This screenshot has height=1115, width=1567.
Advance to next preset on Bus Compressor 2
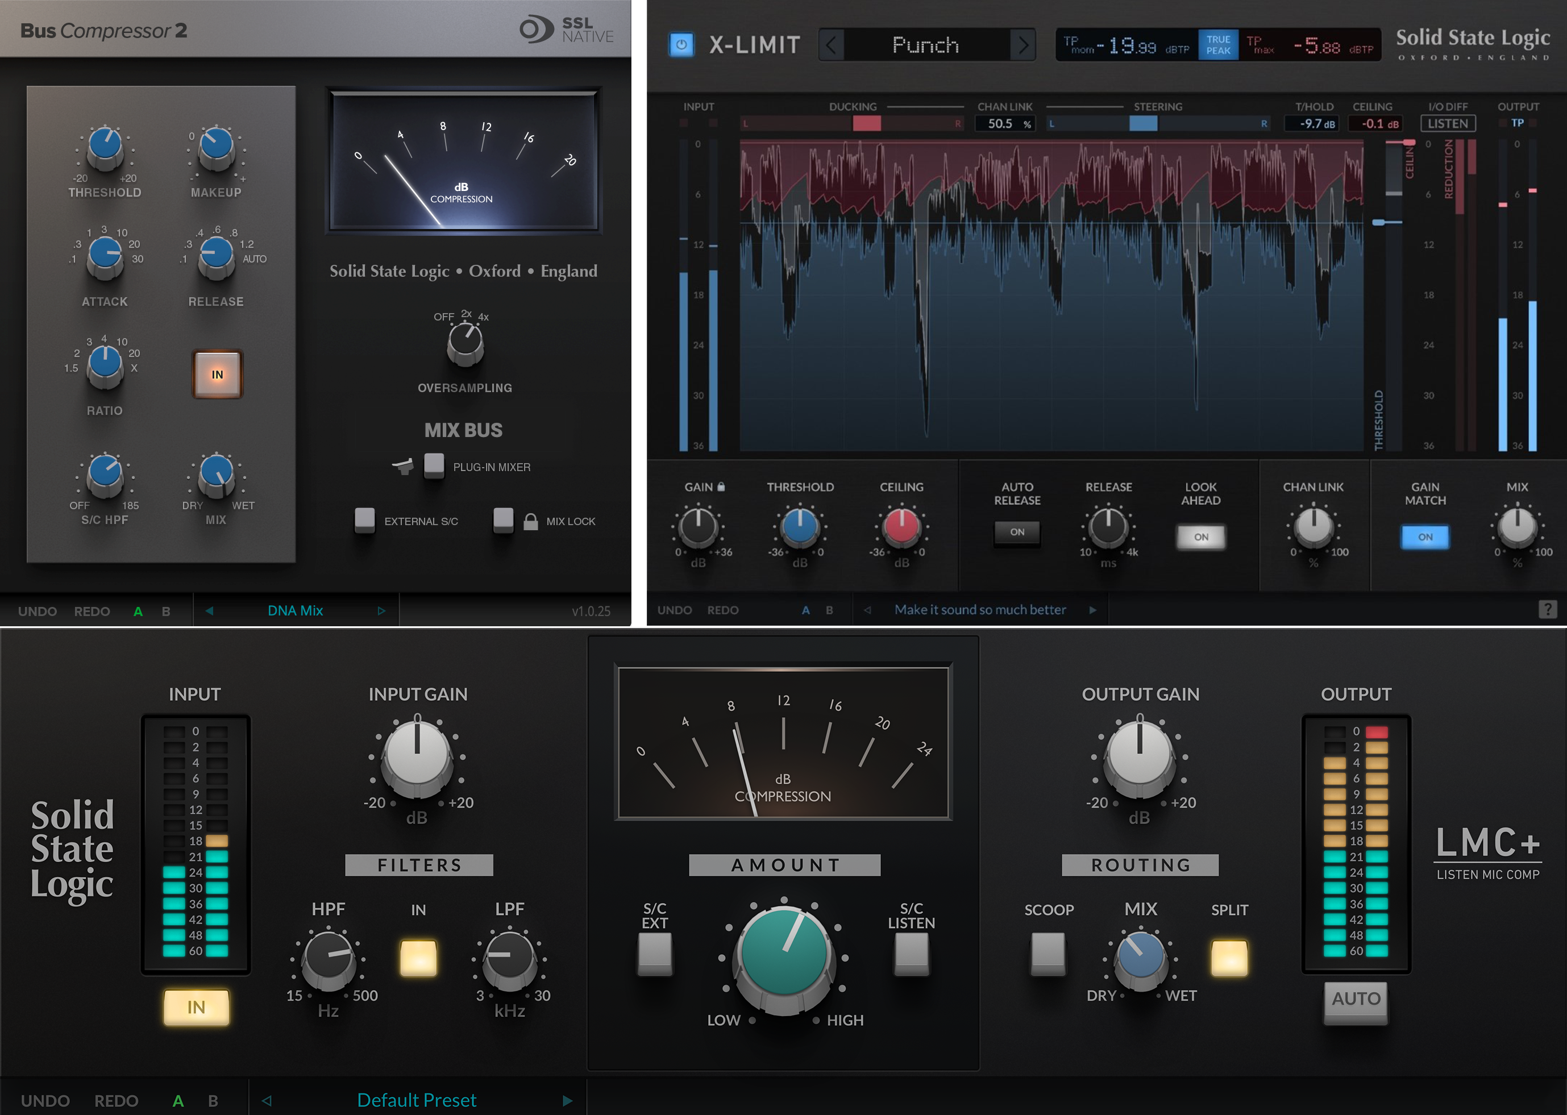click(383, 610)
